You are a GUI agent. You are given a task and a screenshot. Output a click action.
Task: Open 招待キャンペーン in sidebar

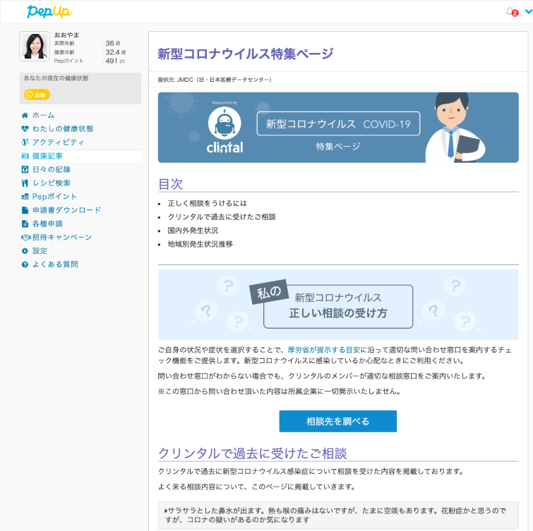click(x=62, y=238)
